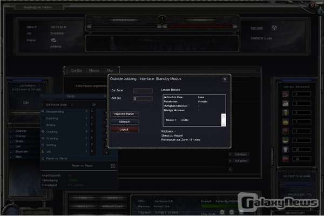Open the Mission tab
Screen dimensions: 324x216
[x=94, y=71]
